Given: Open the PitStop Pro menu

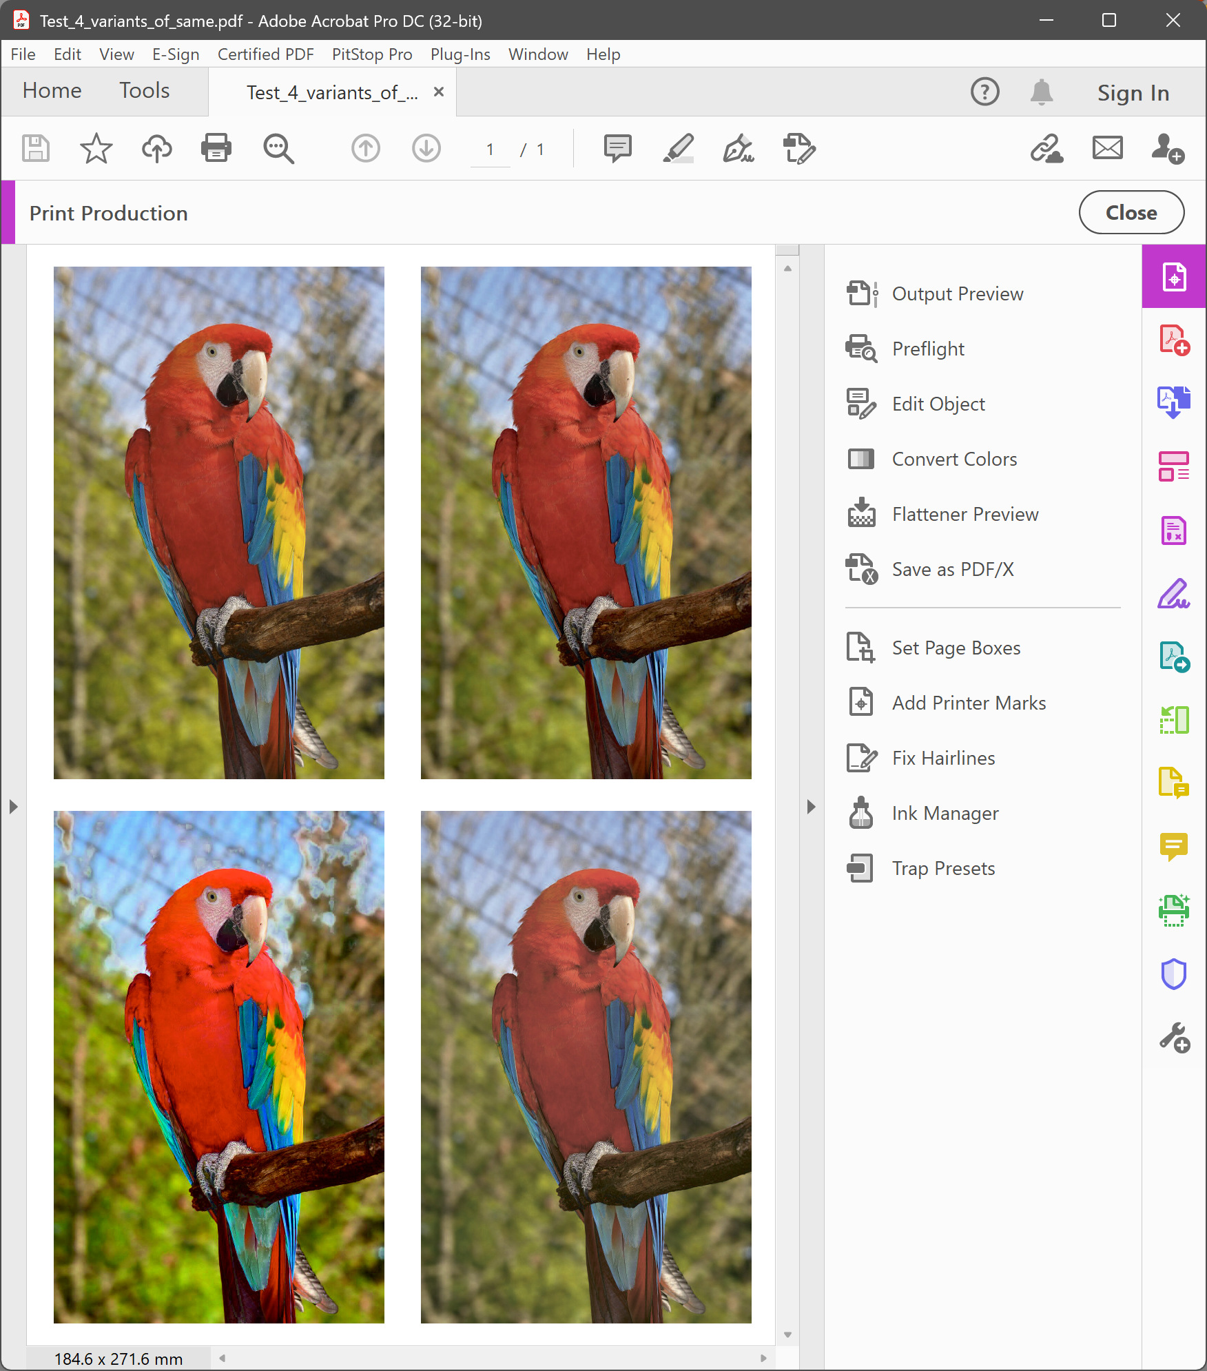Looking at the screenshot, I should tap(372, 54).
